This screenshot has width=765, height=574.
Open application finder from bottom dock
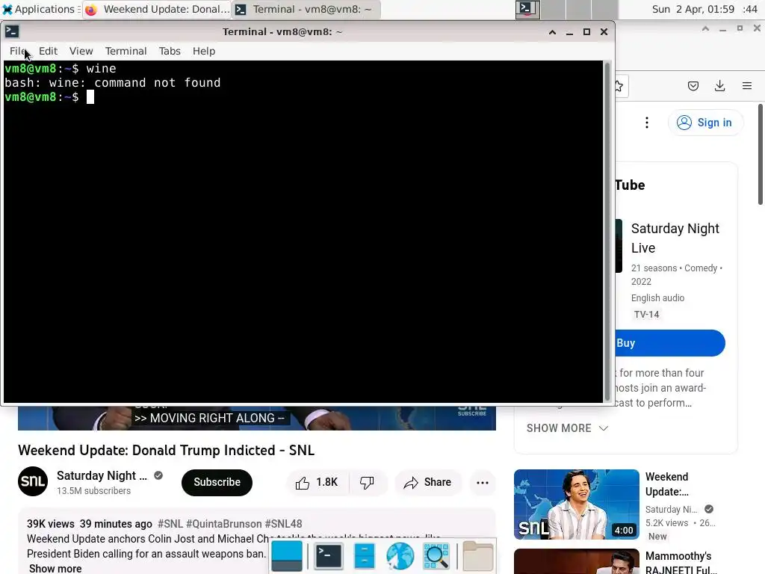click(436, 556)
